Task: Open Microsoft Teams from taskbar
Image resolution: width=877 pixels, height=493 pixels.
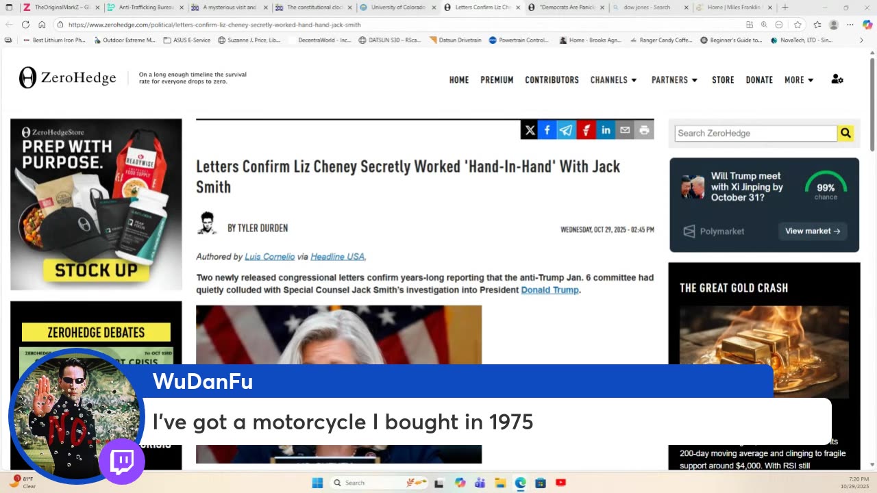Action: (480, 483)
